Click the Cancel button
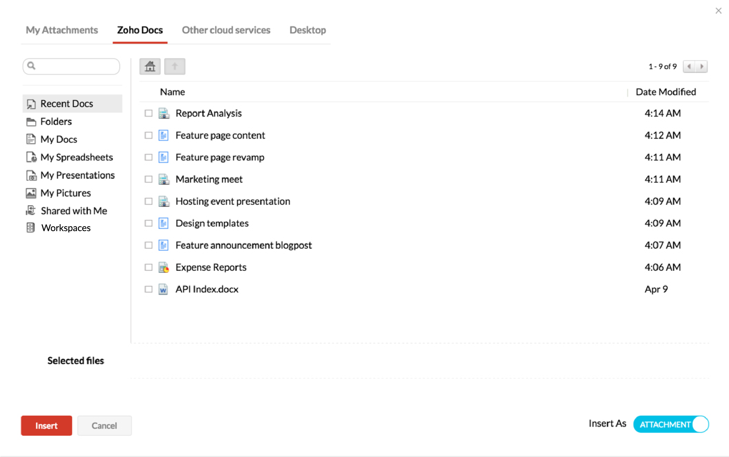The width and height of the screenshot is (729, 457). coord(104,426)
